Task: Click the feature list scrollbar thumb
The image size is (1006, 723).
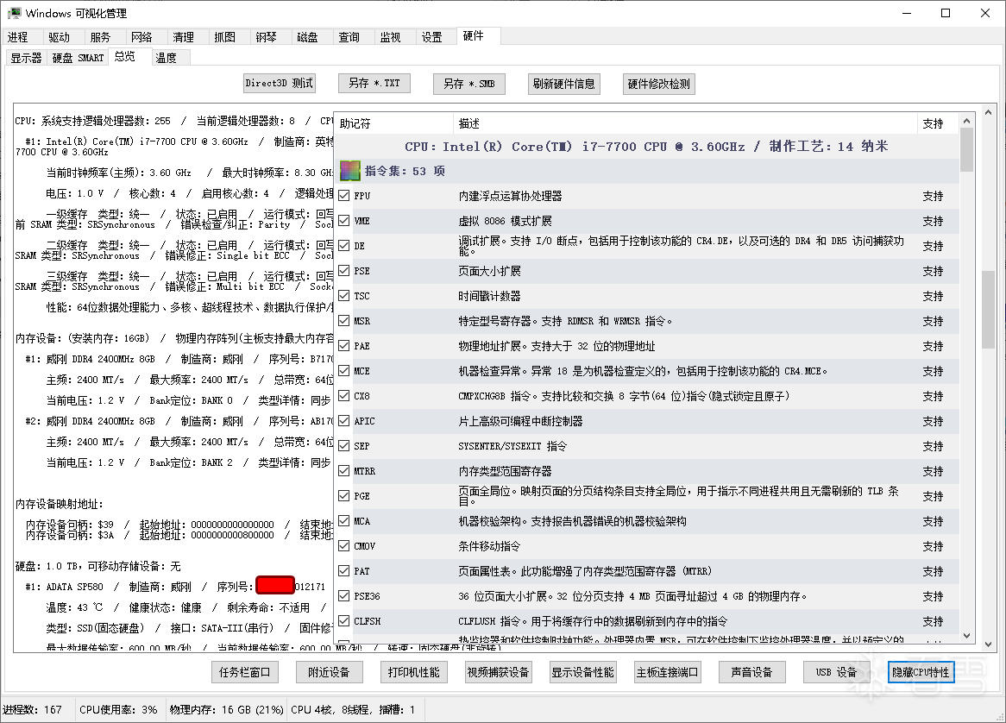Action: 967,149
